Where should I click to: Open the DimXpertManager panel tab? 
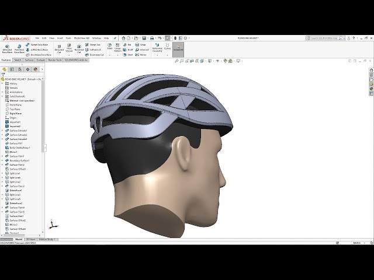click(x=27, y=69)
